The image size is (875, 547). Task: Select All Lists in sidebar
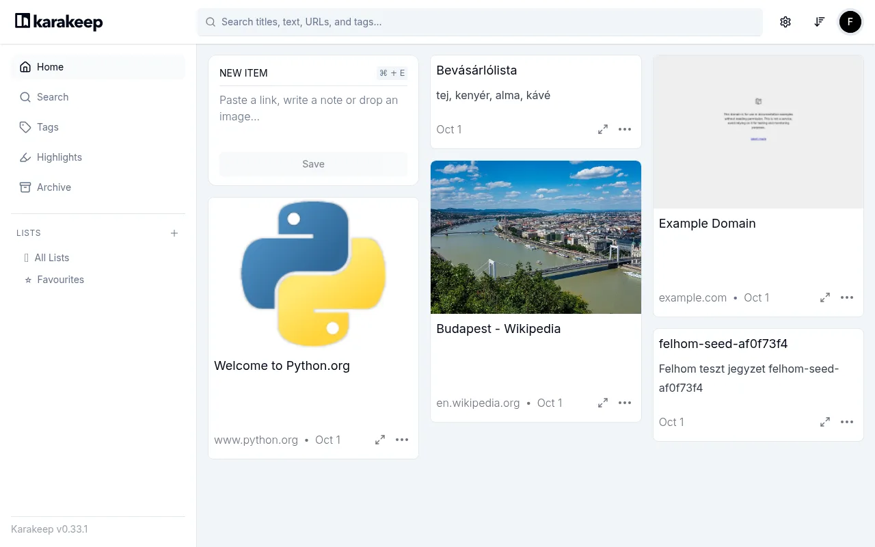(x=52, y=258)
